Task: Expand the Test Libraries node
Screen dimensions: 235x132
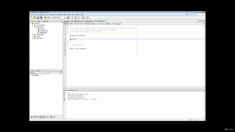Action: point(33,38)
